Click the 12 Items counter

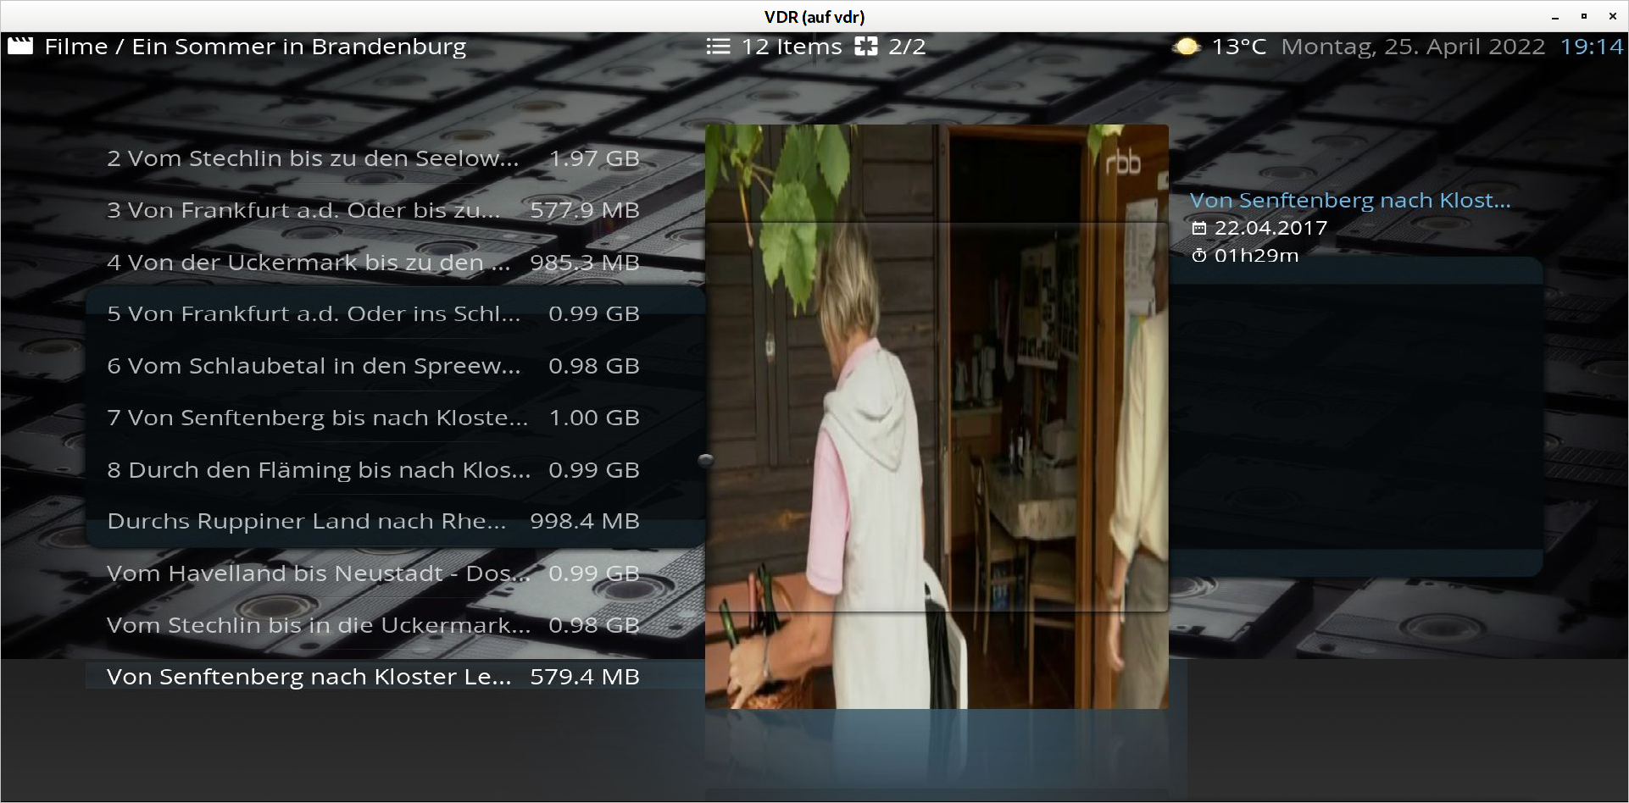pos(792,47)
